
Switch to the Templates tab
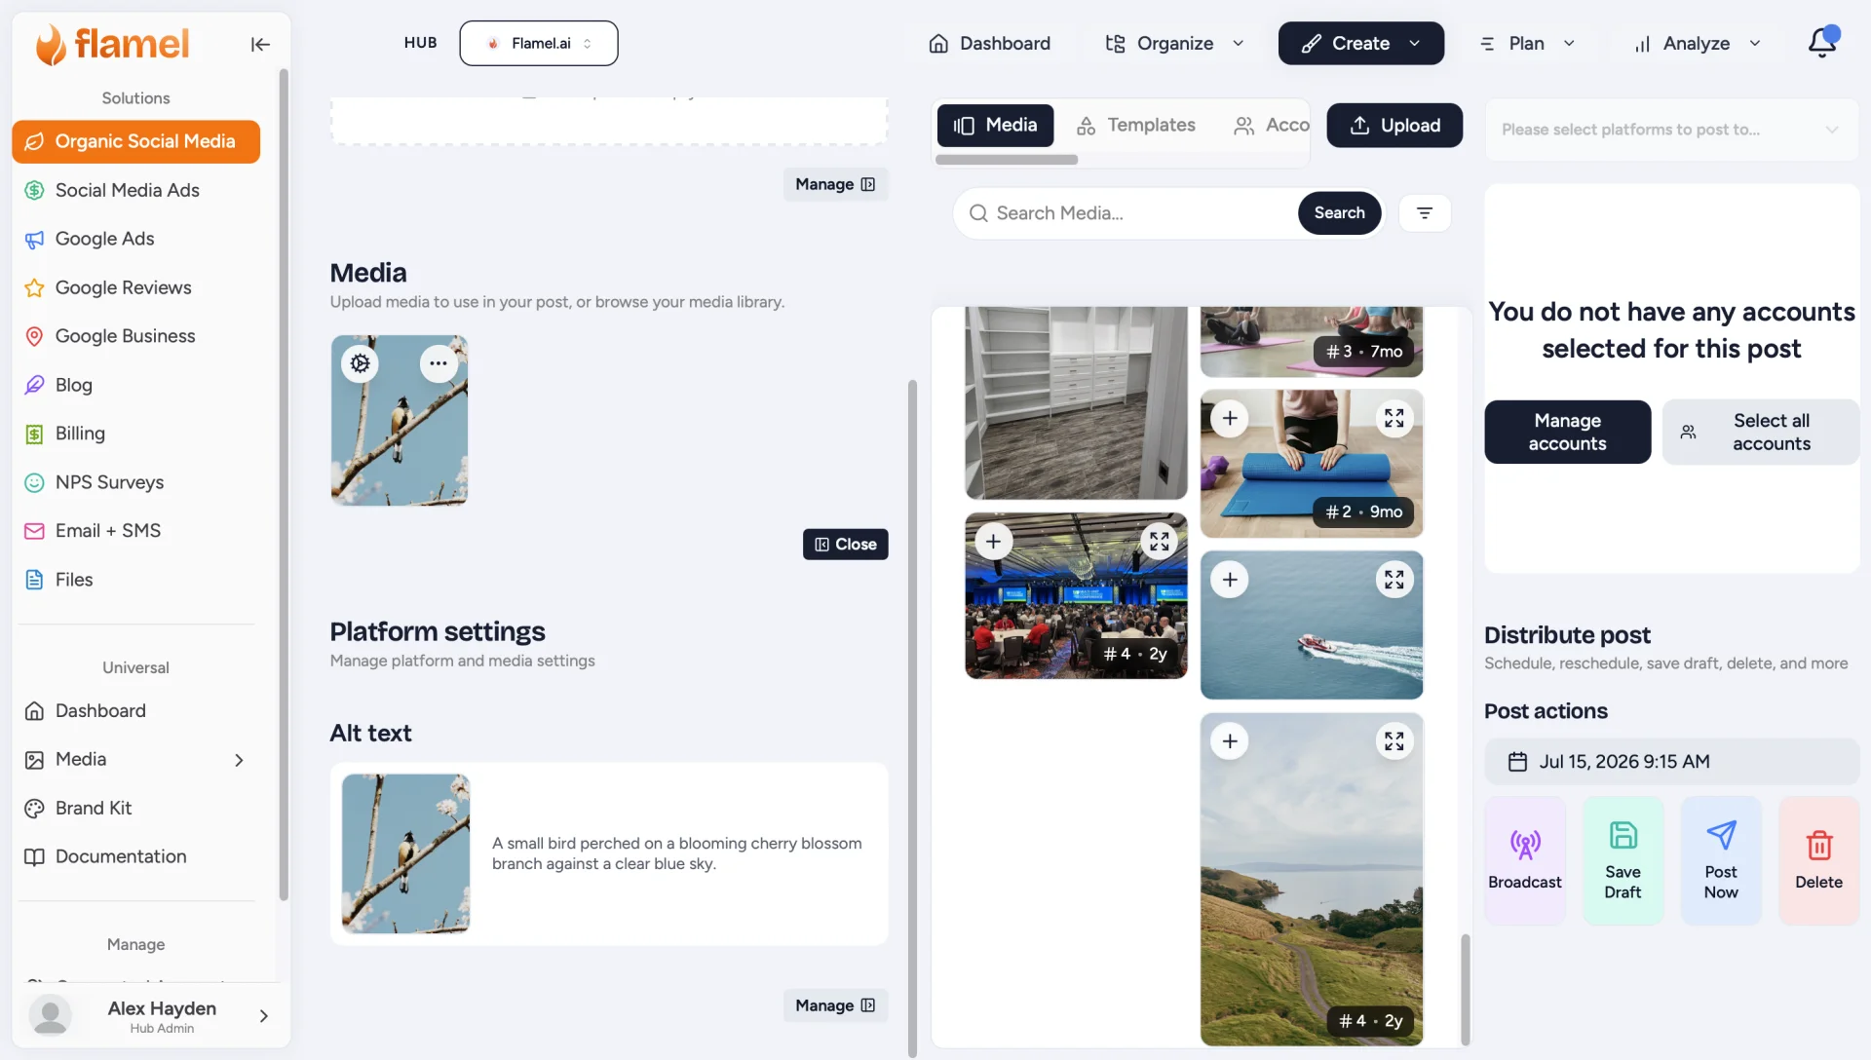(1136, 126)
